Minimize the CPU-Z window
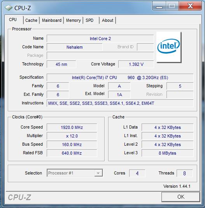 click(x=159, y=6)
